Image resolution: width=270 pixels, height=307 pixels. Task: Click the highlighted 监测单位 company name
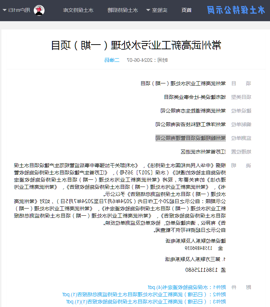point(191,138)
